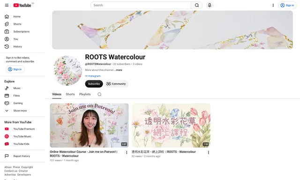
Task: Explore Music category
Action: click(x=22, y=88)
